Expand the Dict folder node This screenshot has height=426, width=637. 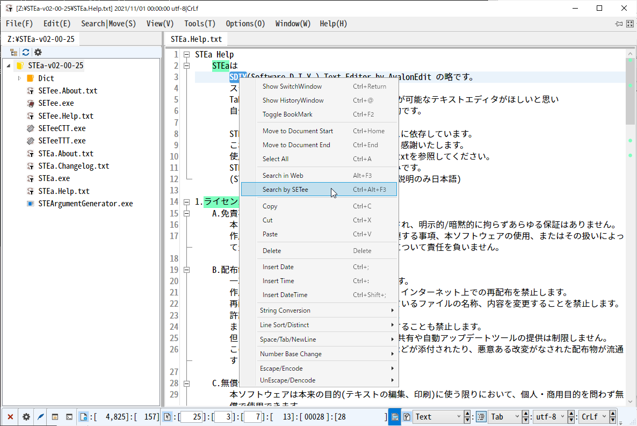19,78
